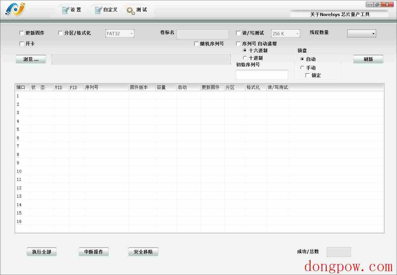Expand the 线程数量 dropdown
This screenshot has width=397, height=275.
tap(361, 34)
